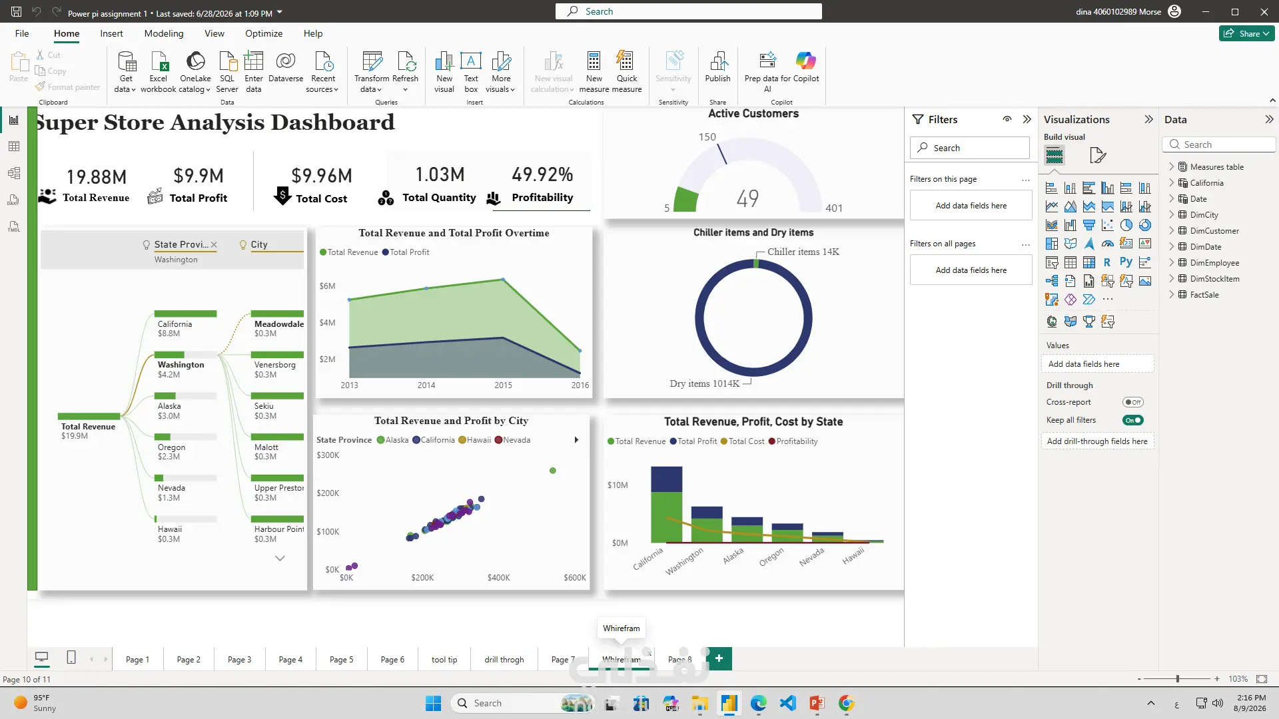Insert a Text box from the ribbon
Screen dimensions: 1279x719
pyautogui.click(x=471, y=71)
